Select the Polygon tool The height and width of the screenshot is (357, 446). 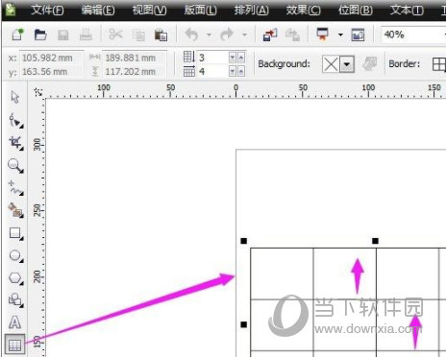tap(15, 278)
